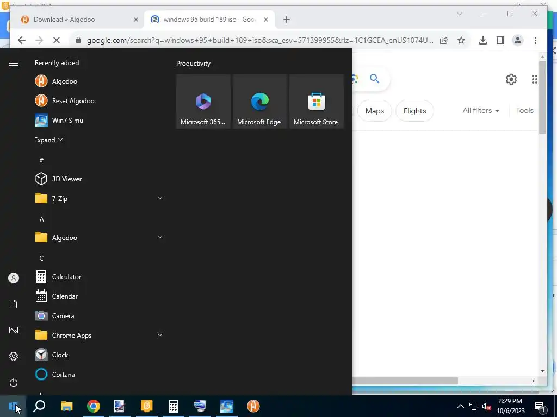Image resolution: width=557 pixels, height=417 pixels.
Task: Select the Productivity group title
Action: coord(193,64)
